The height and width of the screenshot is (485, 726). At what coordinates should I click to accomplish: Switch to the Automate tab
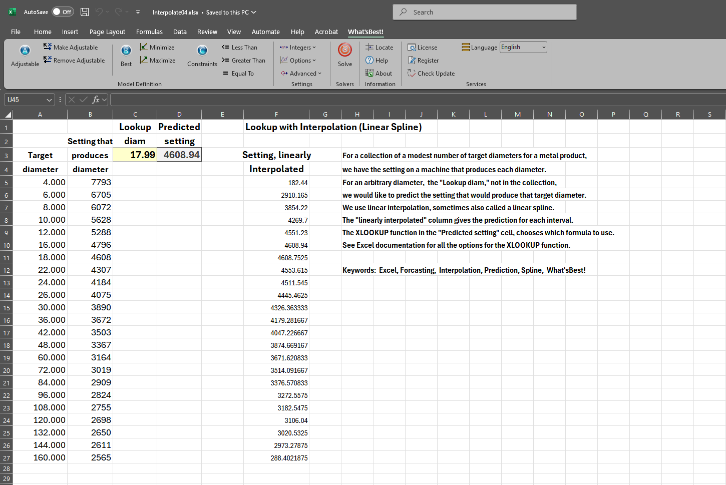pyautogui.click(x=266, y=32)
